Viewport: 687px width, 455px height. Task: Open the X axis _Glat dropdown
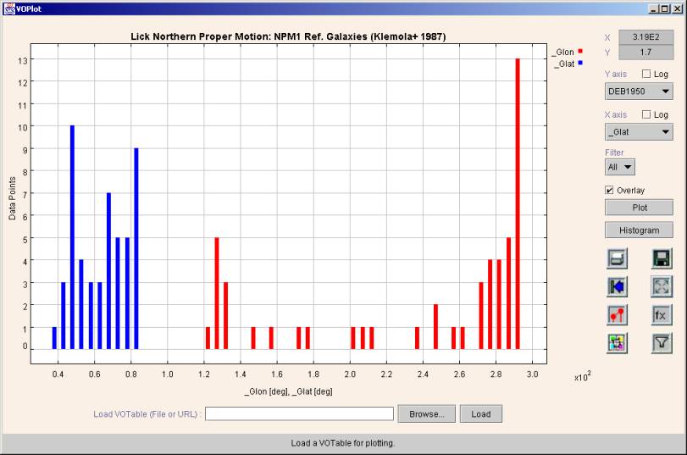639,132
